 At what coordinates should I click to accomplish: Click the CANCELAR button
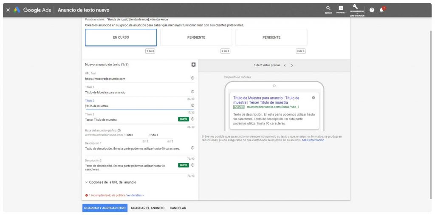pos(178,208)
